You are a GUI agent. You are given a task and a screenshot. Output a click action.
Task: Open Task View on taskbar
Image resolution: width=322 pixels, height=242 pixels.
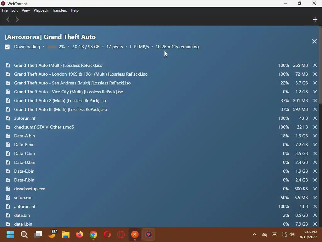(x=38, y=234)
